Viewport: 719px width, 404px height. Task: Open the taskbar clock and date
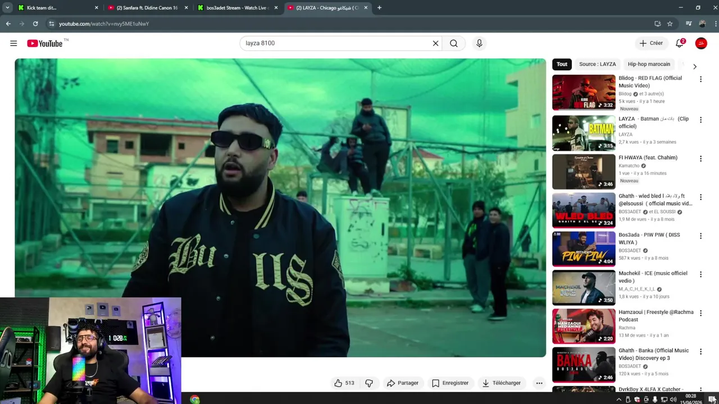[692, 399]
